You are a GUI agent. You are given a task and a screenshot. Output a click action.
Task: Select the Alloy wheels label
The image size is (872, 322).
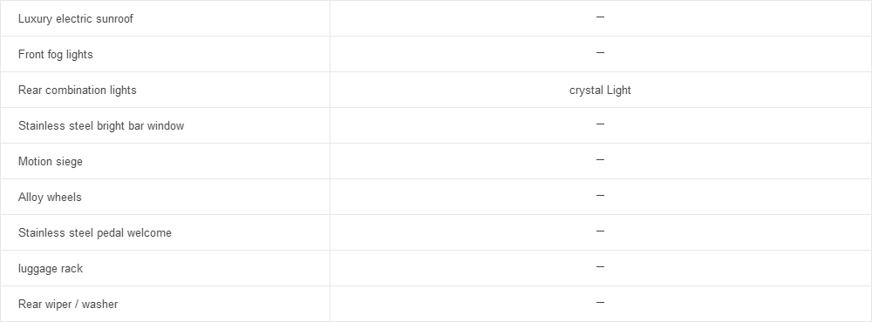tap(50, 197)
